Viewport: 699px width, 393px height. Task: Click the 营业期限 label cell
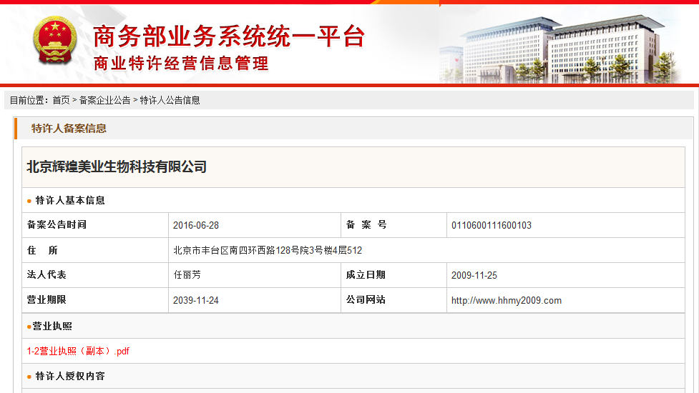(95, 300)
